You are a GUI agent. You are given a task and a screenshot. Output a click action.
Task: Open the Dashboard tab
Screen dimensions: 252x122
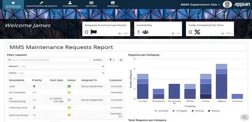tap(13, 4)
